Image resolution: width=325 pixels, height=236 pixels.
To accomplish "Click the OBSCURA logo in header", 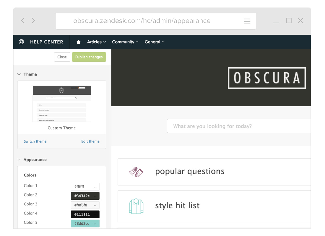I will 267,78.
